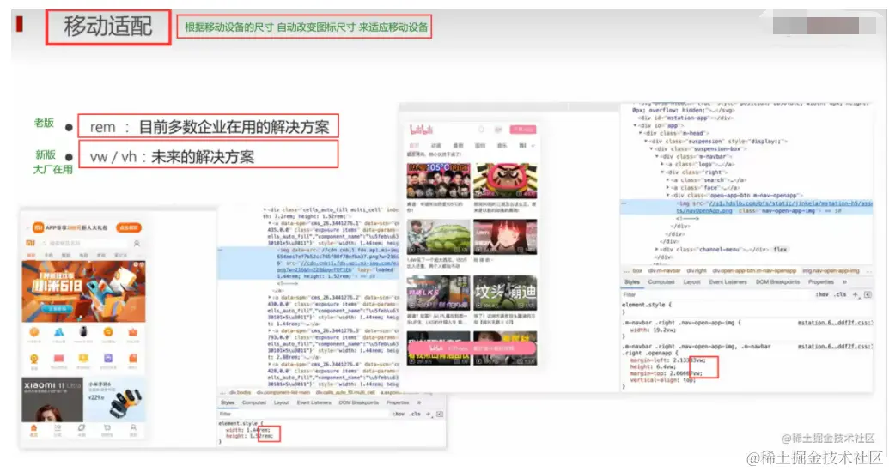This screenshot has height=472, width=889.
Task: Click the black phone product icon in grid
Action: click(x=83, y=332)
